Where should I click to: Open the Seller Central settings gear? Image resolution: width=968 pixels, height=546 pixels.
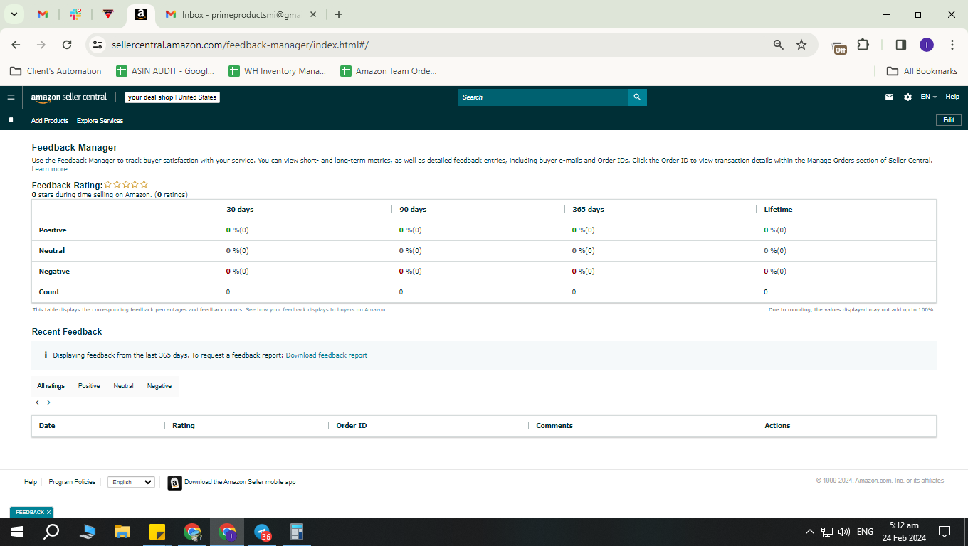907,97
